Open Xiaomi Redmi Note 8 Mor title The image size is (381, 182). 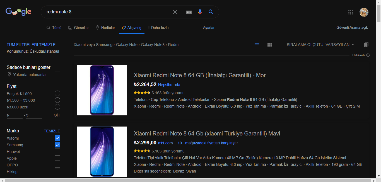pos(200,75)
